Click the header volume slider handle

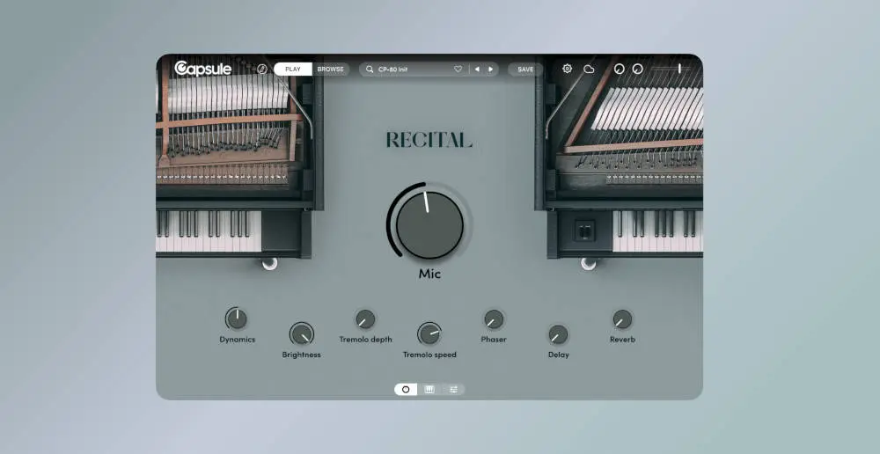pyautogui.click(x=679, y=69)
